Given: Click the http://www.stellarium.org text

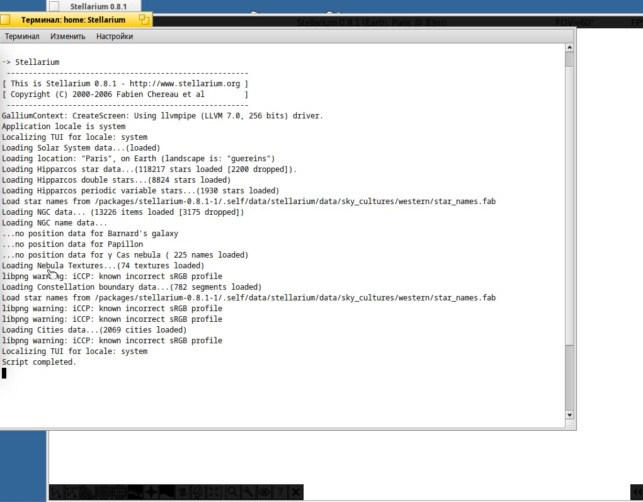Looking at the screenshot, I should pyautogui.click(x=185, y=84).
